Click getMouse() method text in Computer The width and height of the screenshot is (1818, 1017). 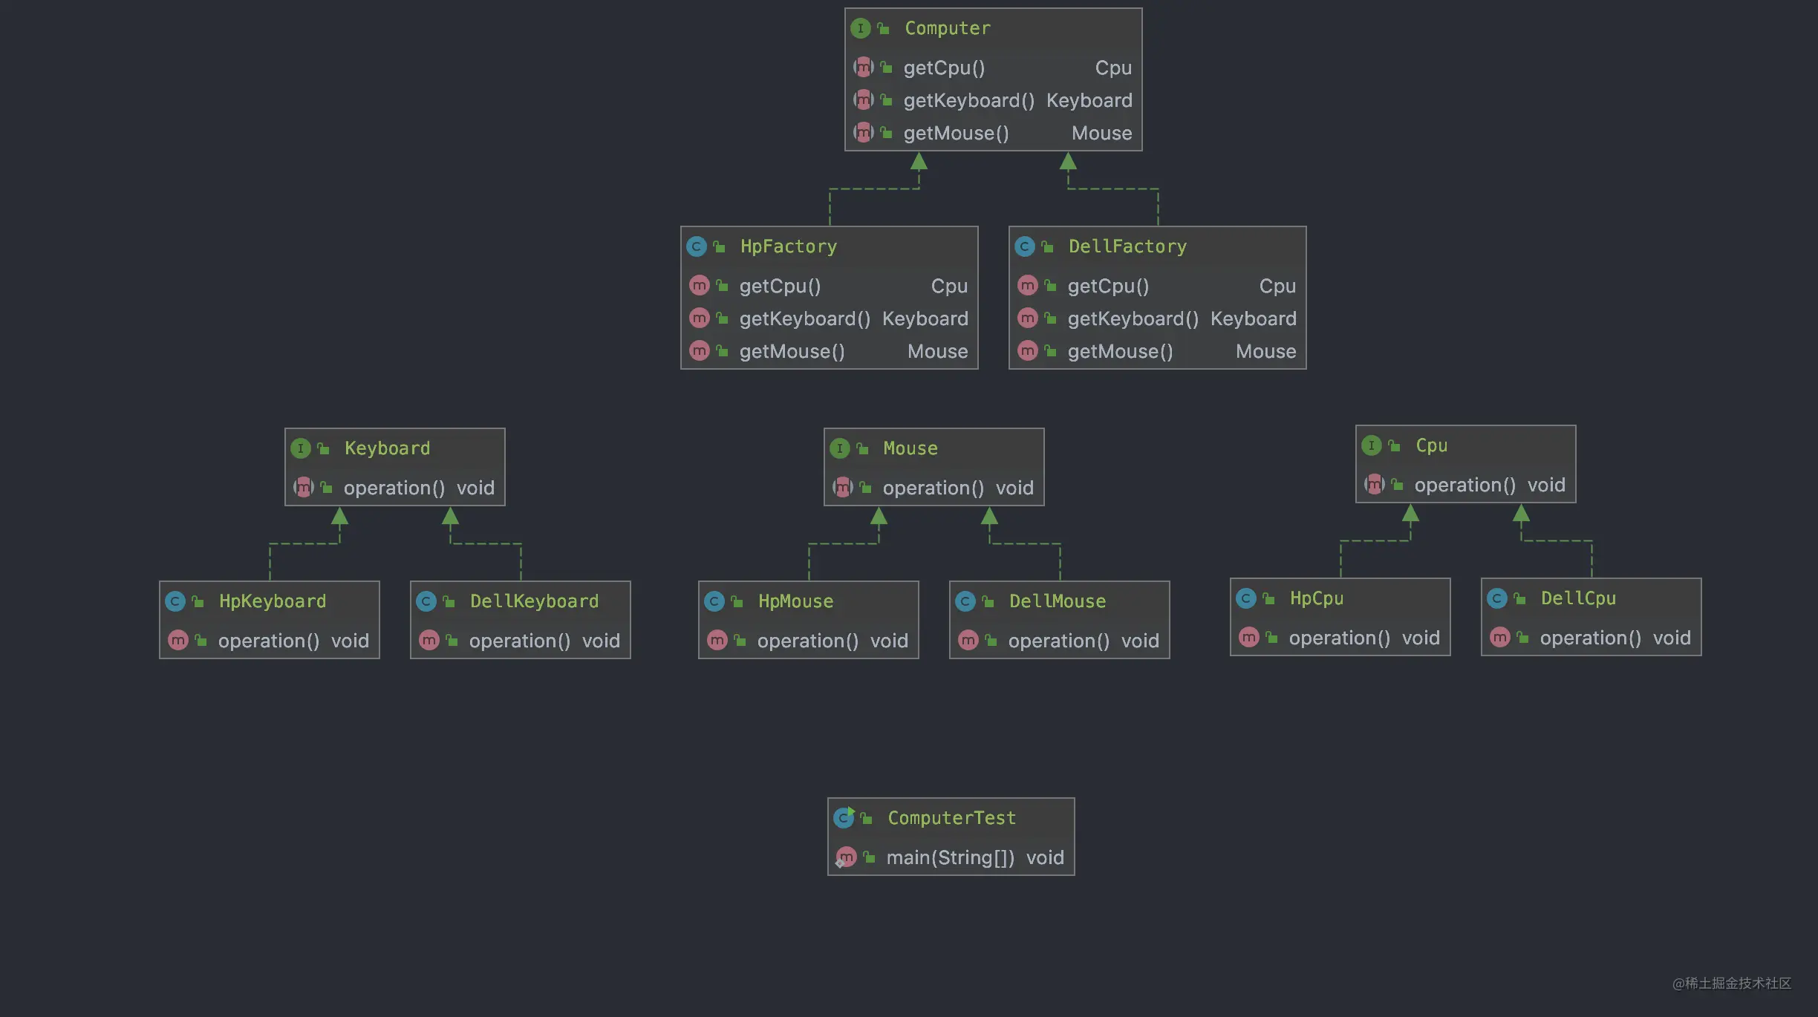point(957,134)
